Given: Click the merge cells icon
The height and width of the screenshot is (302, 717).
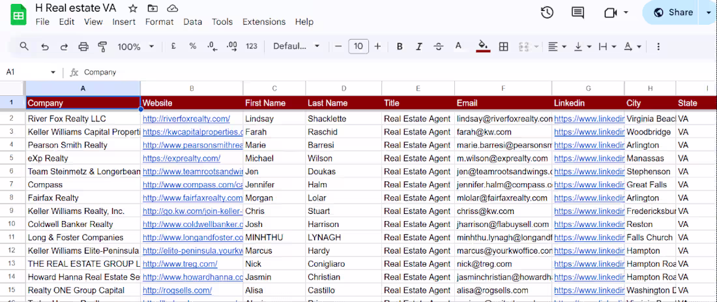Looking at the screenshot, I should 524,46.
